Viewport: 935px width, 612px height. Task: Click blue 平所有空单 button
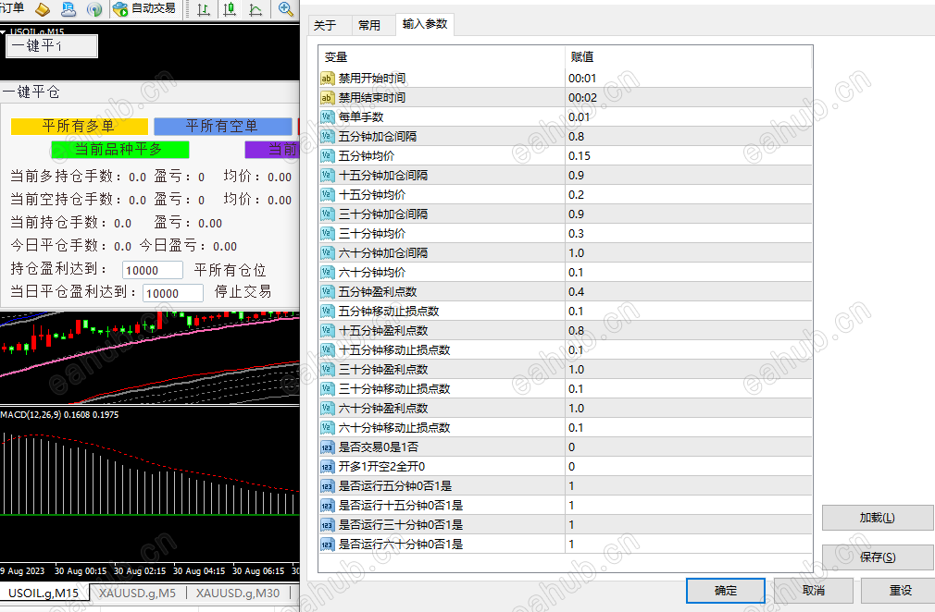223,127
